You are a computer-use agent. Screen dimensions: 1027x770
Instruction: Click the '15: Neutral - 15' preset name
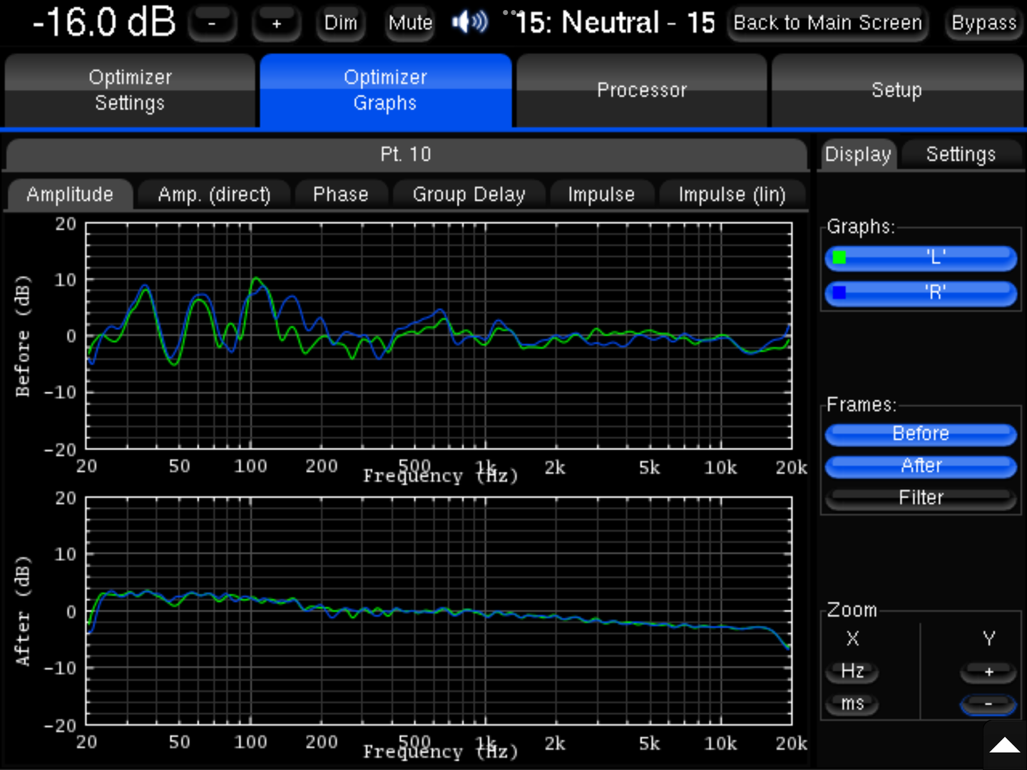pyautogui.click(x=615, y=23)
